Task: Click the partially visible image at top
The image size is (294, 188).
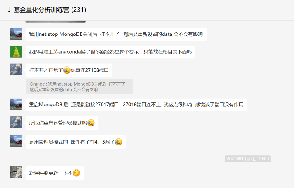Action: (x=56, y=22)
